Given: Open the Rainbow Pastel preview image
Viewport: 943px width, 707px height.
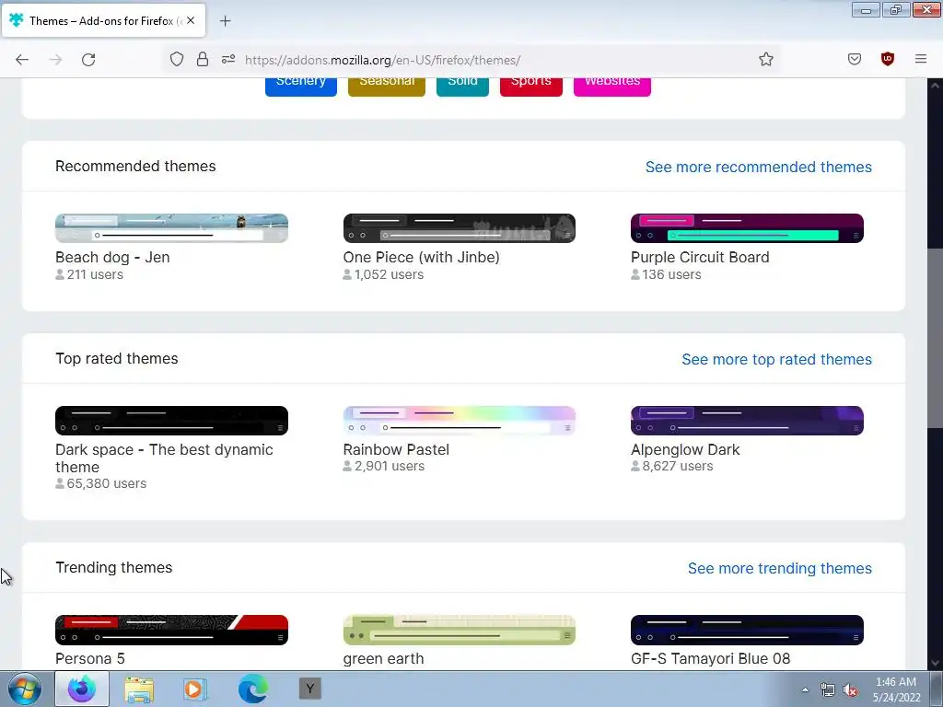Looking at the screenshot, I should 459,421.
